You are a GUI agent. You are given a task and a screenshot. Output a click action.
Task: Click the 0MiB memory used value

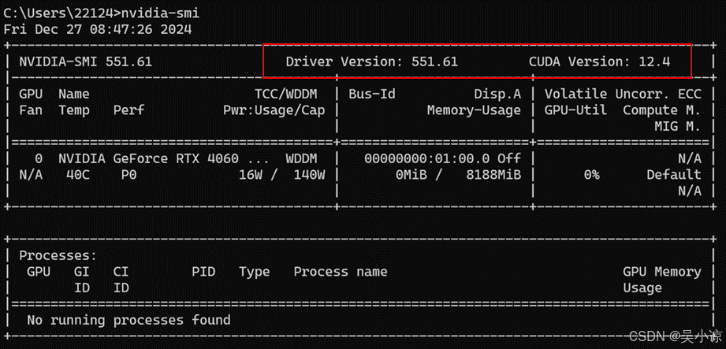point(411,175)
